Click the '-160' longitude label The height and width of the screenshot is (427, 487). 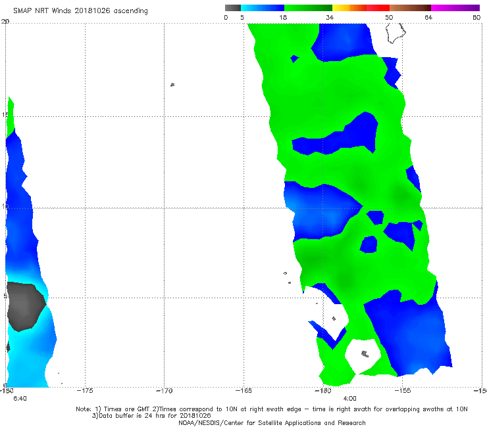pos(323,391)
